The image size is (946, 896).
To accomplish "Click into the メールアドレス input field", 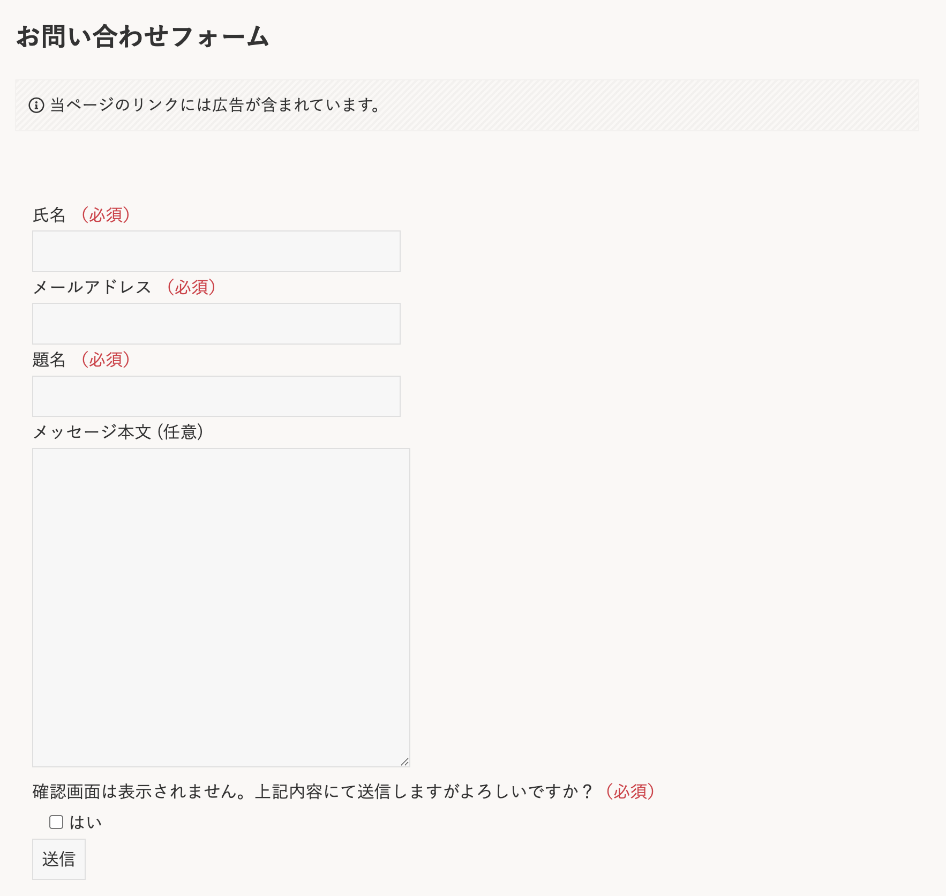I will [x=216, y=324].
